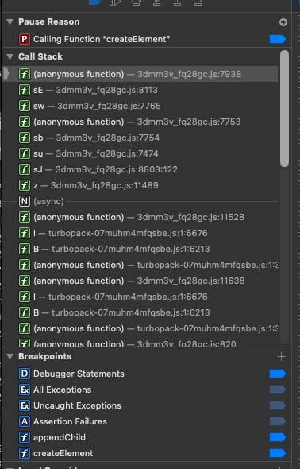Viewport: 300px width, 469px height.
Task: Collapse the Call Stack section
Action: [x=10, y=56]
